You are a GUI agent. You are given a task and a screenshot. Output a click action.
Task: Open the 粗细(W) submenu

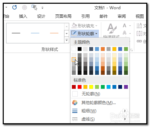[x=100, y=111]
